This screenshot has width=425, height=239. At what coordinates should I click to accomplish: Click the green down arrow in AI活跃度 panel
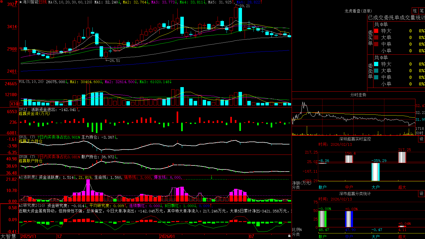212,177
